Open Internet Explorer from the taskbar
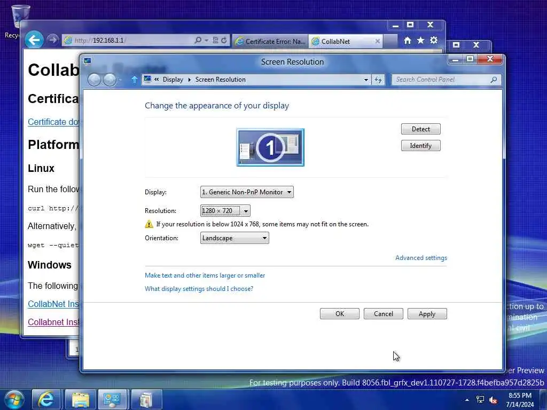Screen dimensions: 547x410 46,399
